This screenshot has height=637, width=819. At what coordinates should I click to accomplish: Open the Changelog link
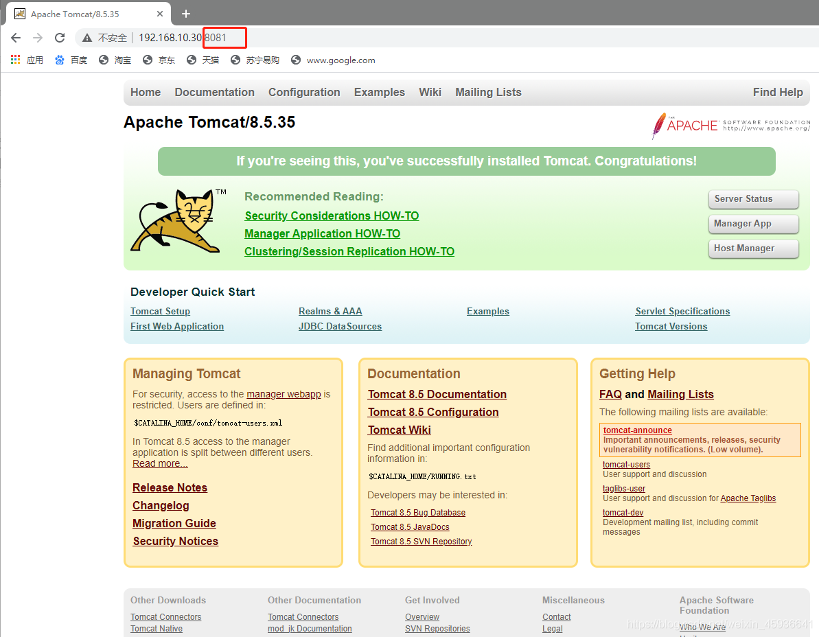pos(161,505)
